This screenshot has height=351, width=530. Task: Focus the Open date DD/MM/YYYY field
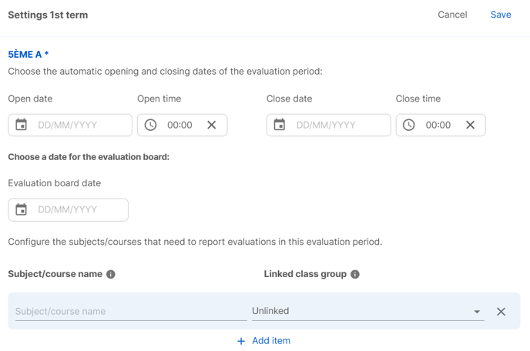pyautogui.click(x=70, y=125)
